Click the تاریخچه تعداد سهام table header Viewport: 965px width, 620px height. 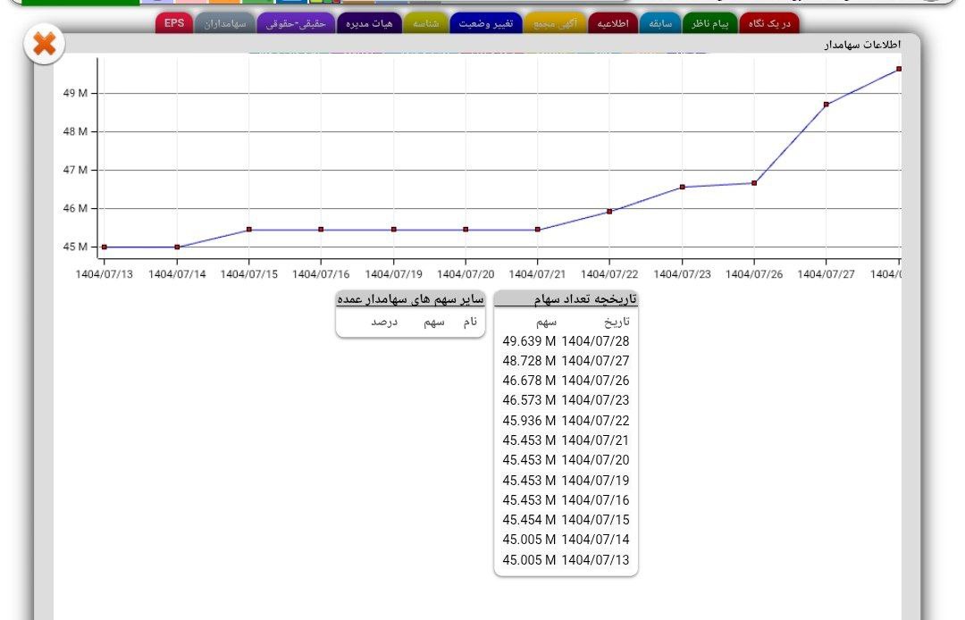pos(566,299)
